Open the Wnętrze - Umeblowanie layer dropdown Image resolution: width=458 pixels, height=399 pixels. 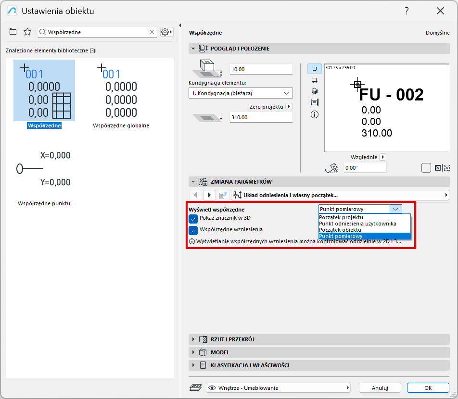(278, 387)
